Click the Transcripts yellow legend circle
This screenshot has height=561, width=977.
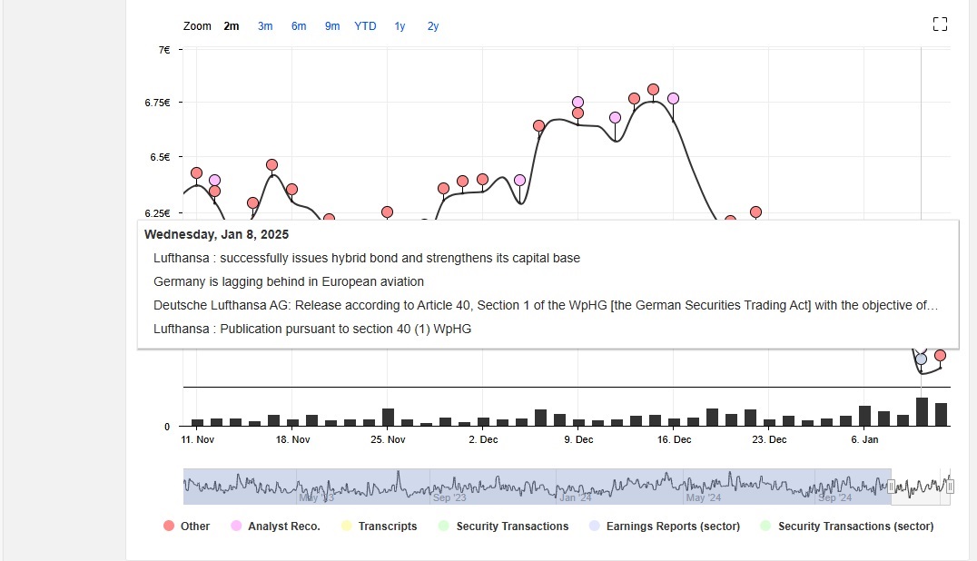(347, 526)
